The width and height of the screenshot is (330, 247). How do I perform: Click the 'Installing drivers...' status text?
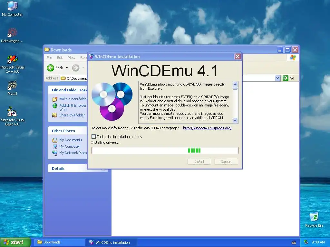[x=106, y=142]
